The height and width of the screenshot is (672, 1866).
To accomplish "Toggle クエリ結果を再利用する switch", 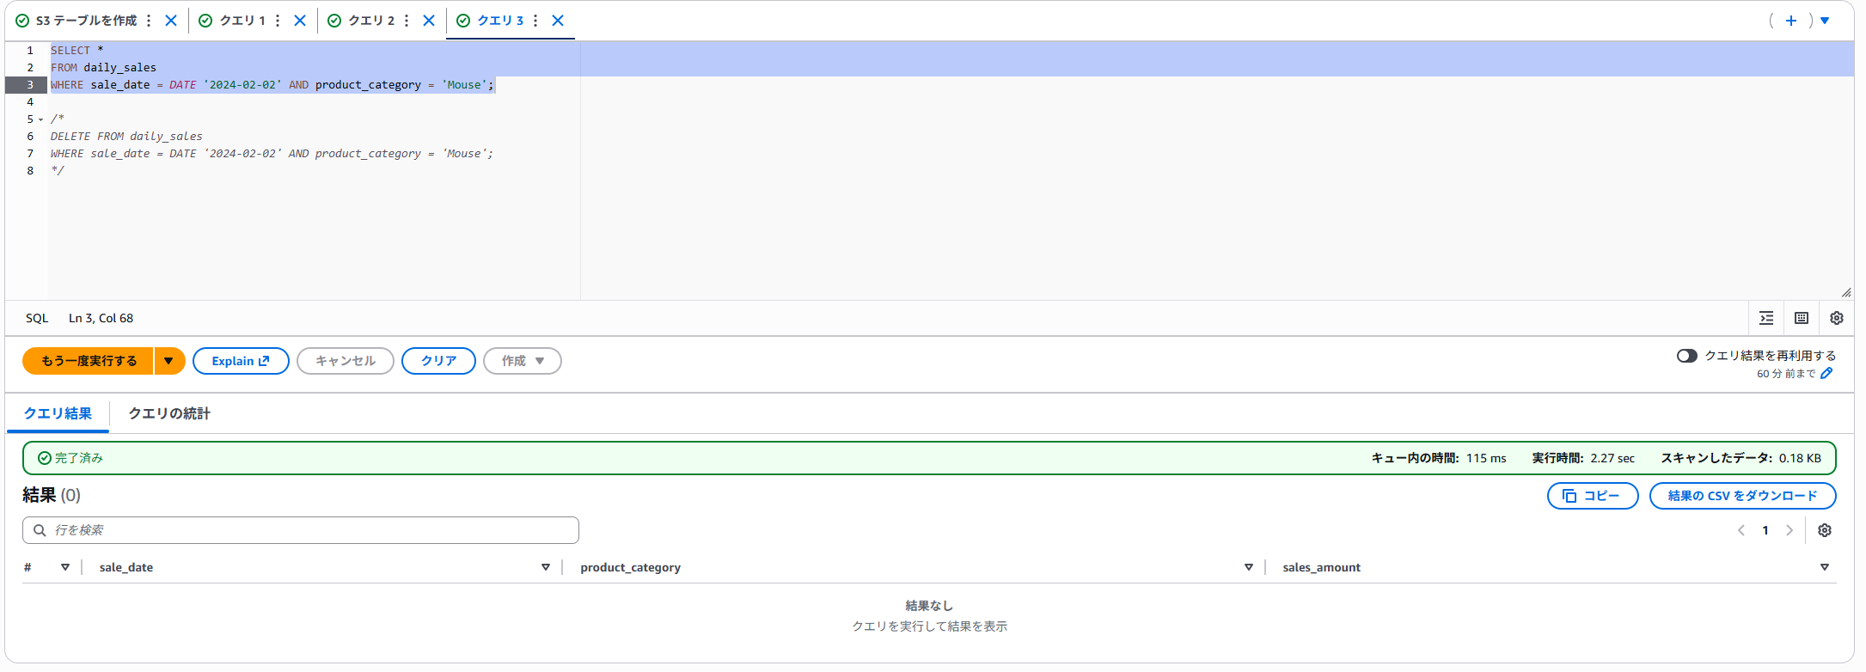I will pyautogui.click(x=1687, y=356).
